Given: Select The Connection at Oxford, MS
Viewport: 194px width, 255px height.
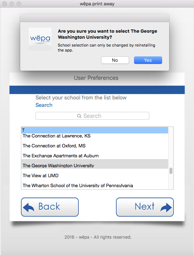Looking at the screenshot, I should pyautogui.click(x=94, y=146).
